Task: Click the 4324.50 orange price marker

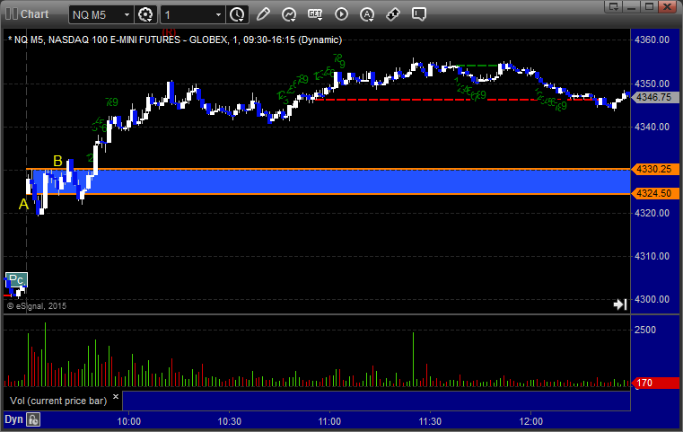Action: 655,193
